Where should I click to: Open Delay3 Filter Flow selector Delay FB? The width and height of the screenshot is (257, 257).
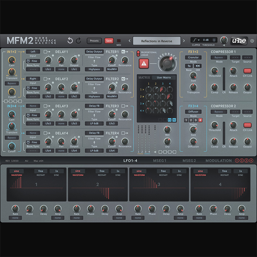coord(94,106)
